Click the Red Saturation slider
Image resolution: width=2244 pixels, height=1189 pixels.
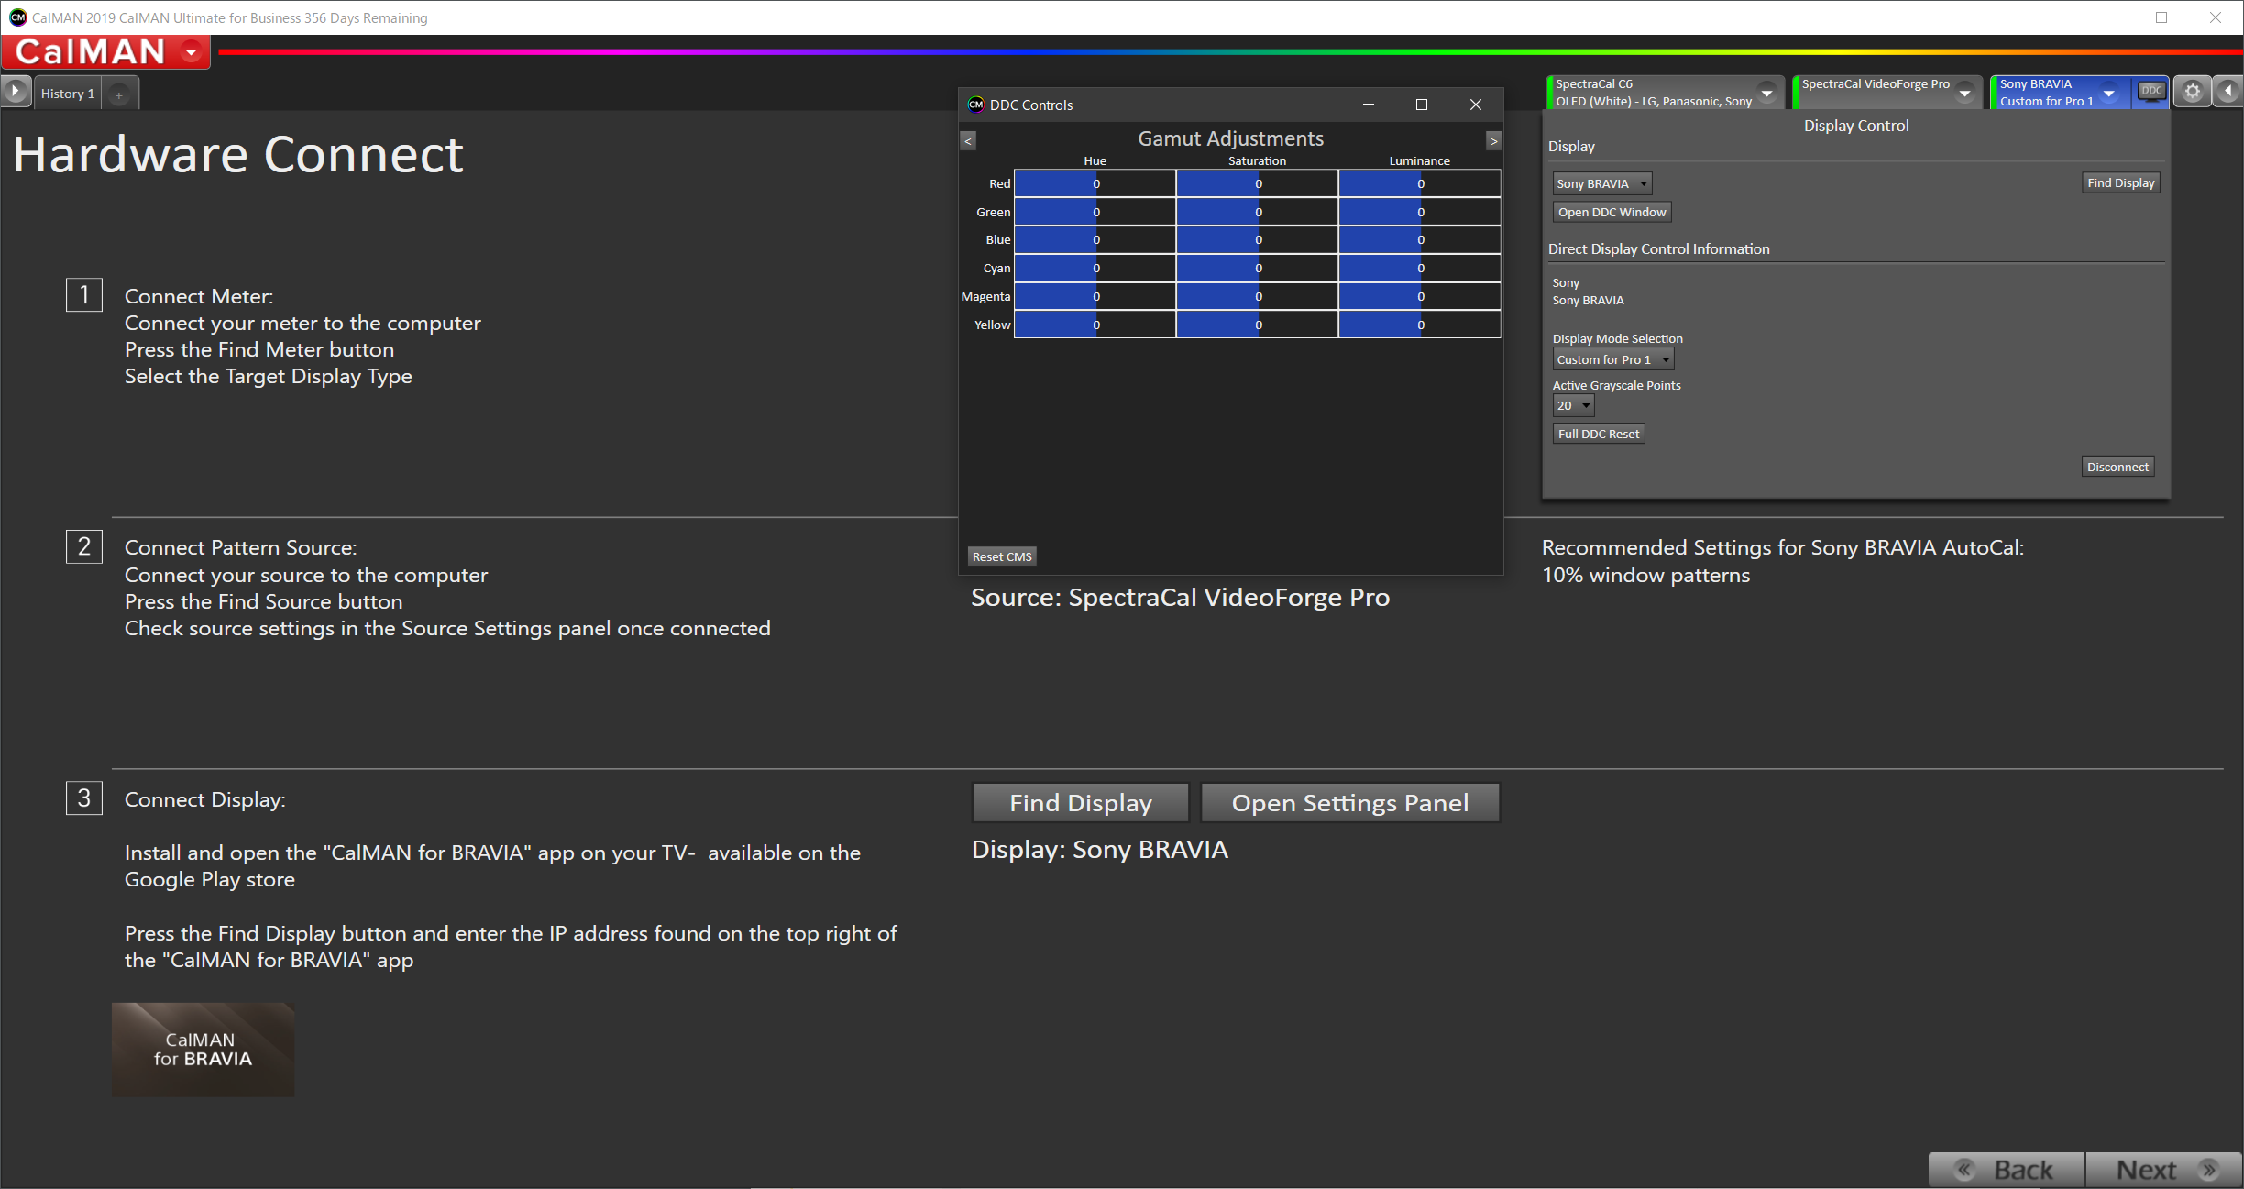point(1257,183)
